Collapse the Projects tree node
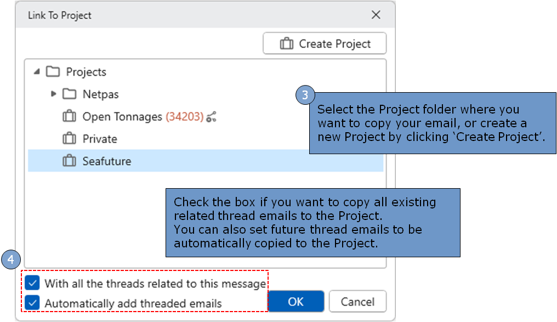This screenshot has height=322, width=557. point(37,72)
